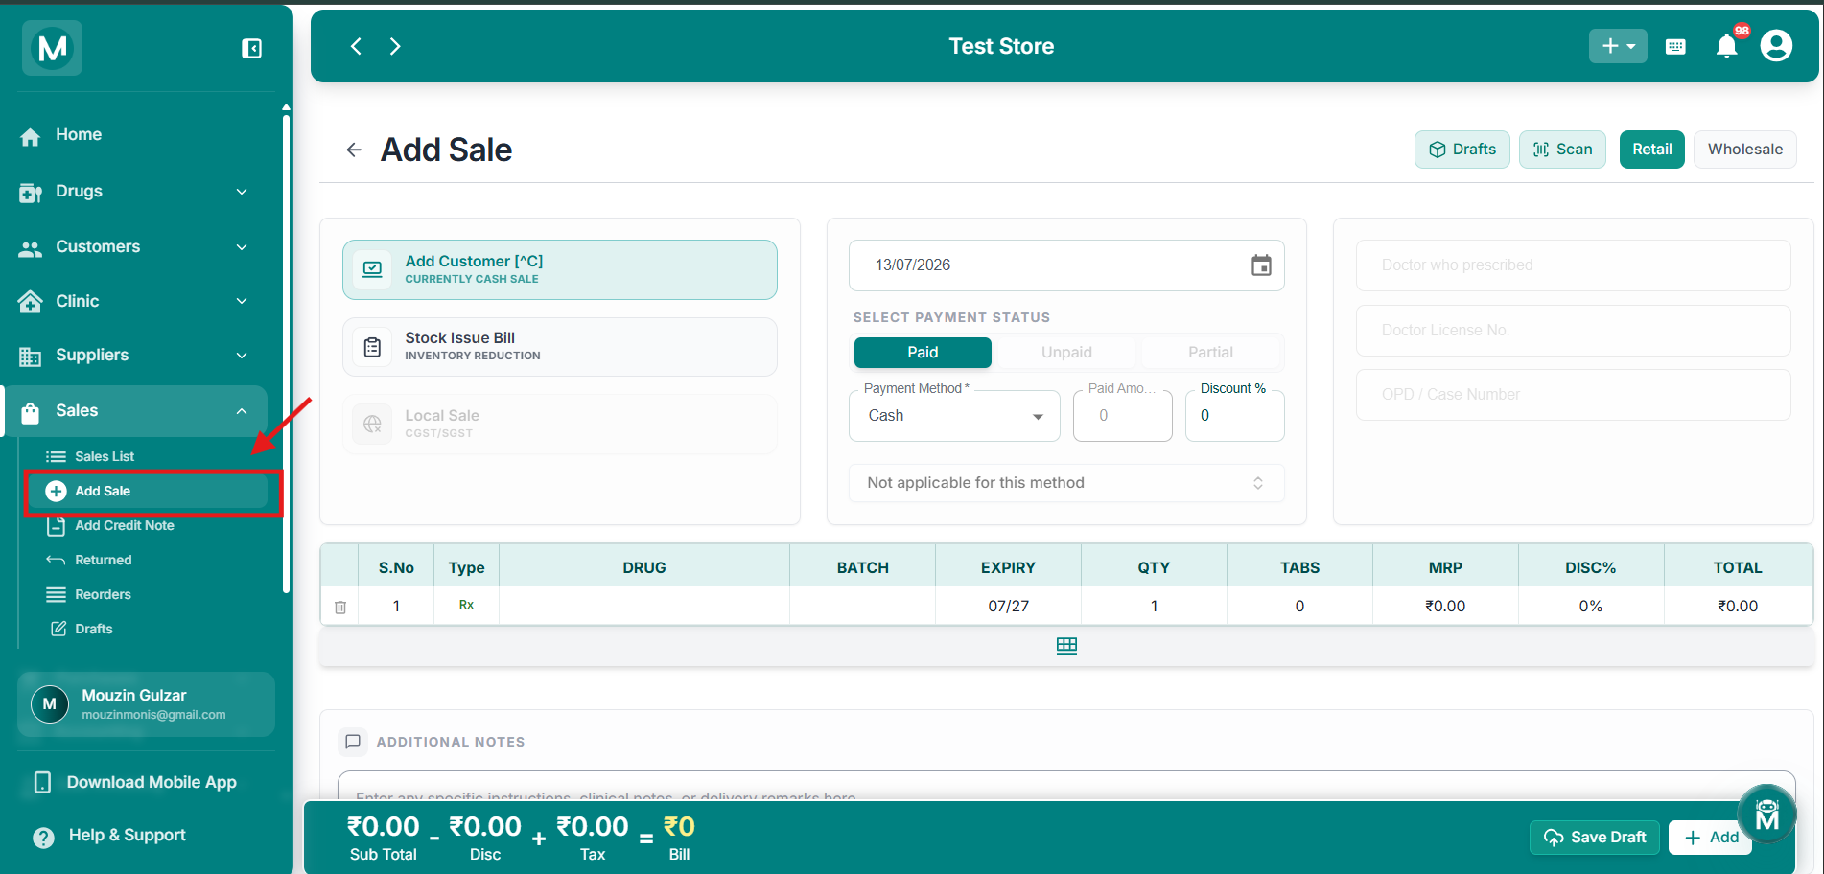This screenshot has width=1824, height=874.
Task: Click Add Customer [^C] card
Action: 560,269
